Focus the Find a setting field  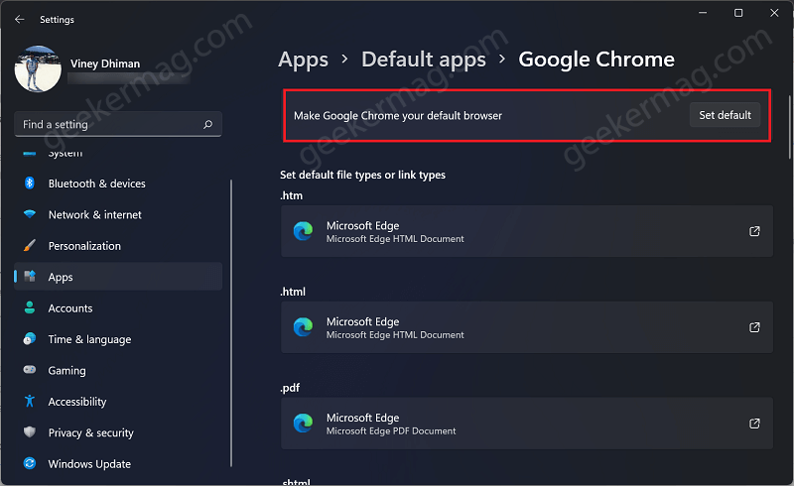pyautogui.click(x=118, y=124)
